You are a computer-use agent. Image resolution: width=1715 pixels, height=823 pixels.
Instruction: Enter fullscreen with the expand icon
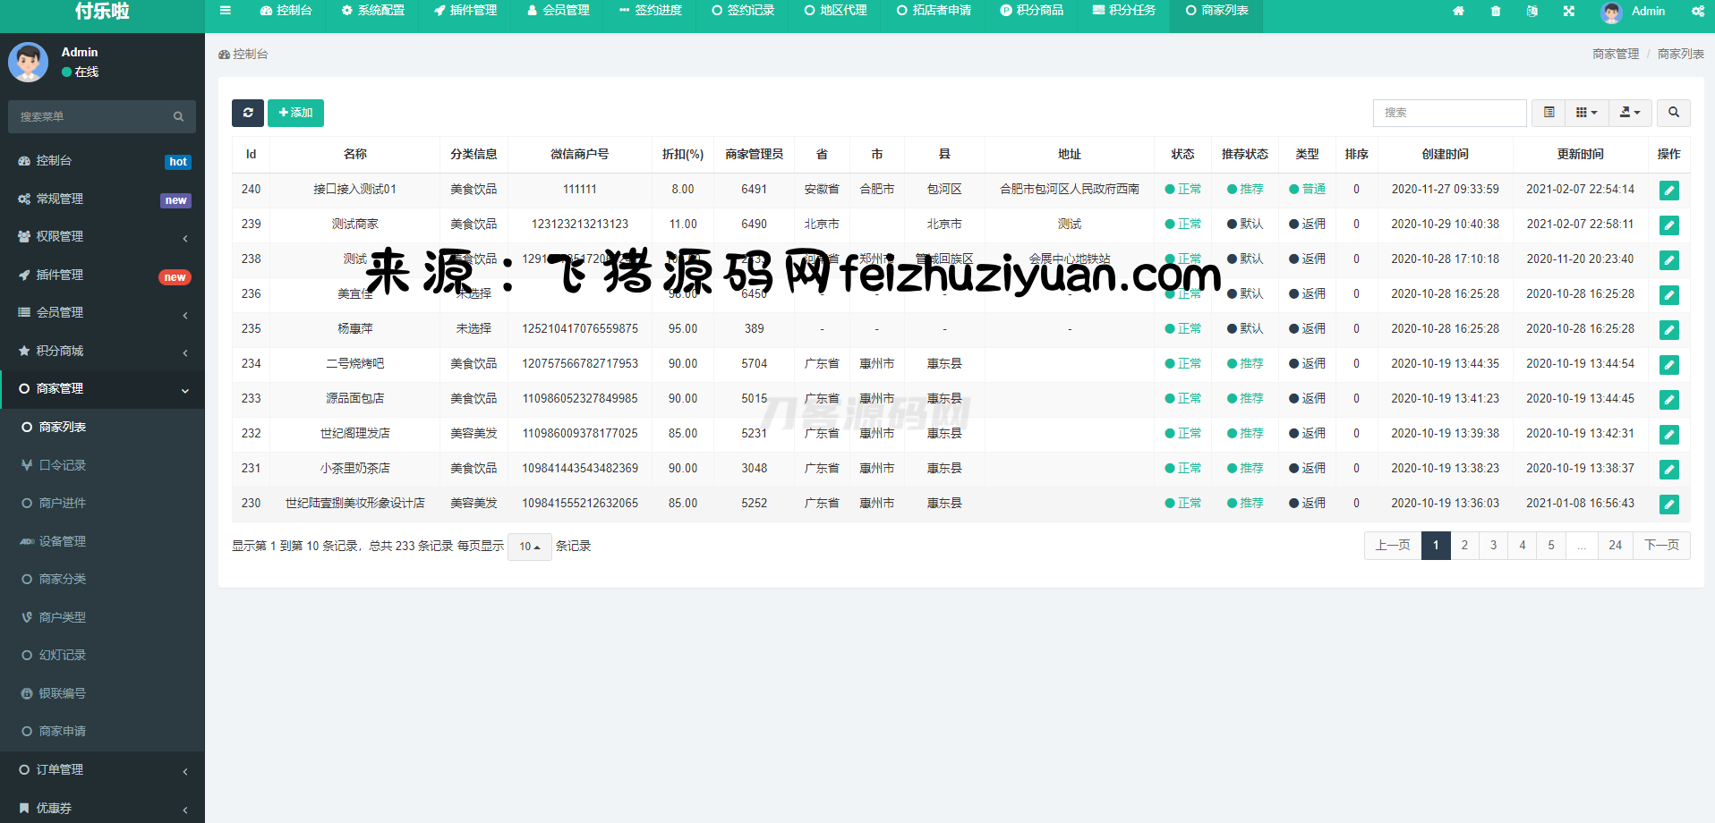point(1569,12)
